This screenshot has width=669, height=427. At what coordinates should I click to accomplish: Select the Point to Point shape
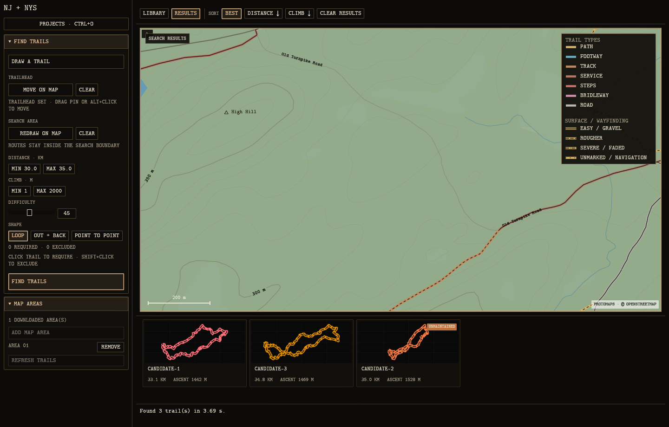point(97,236)
